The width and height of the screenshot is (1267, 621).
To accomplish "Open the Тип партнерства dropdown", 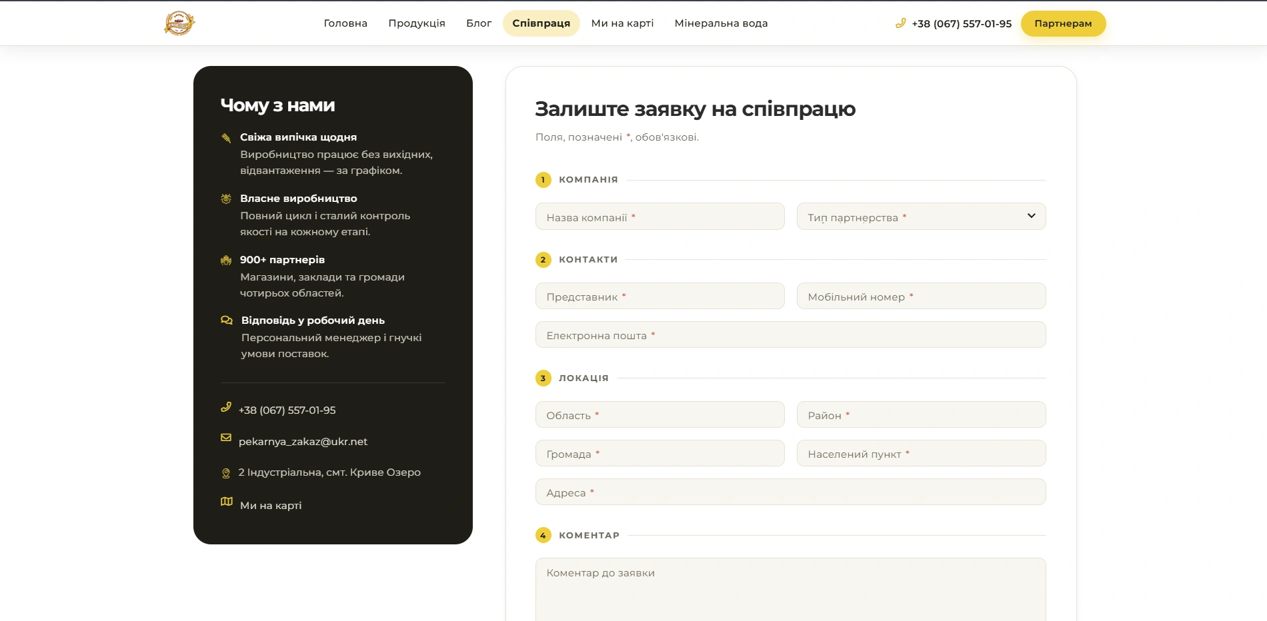I will [921, 217].
